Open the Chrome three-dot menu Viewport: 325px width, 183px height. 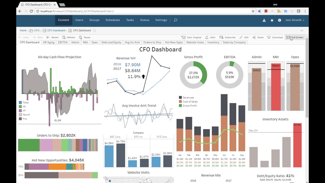(x=305, y=11)
